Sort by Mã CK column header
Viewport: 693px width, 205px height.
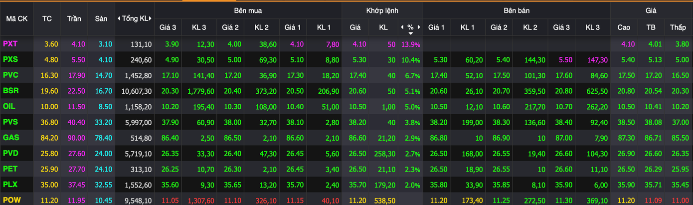17,18
